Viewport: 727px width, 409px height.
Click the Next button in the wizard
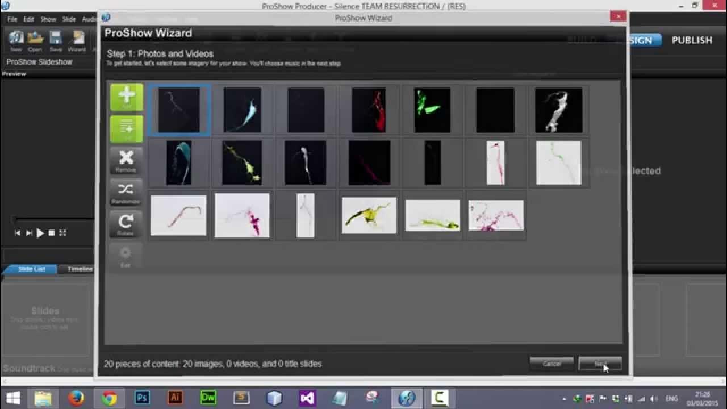pos(600,364)
